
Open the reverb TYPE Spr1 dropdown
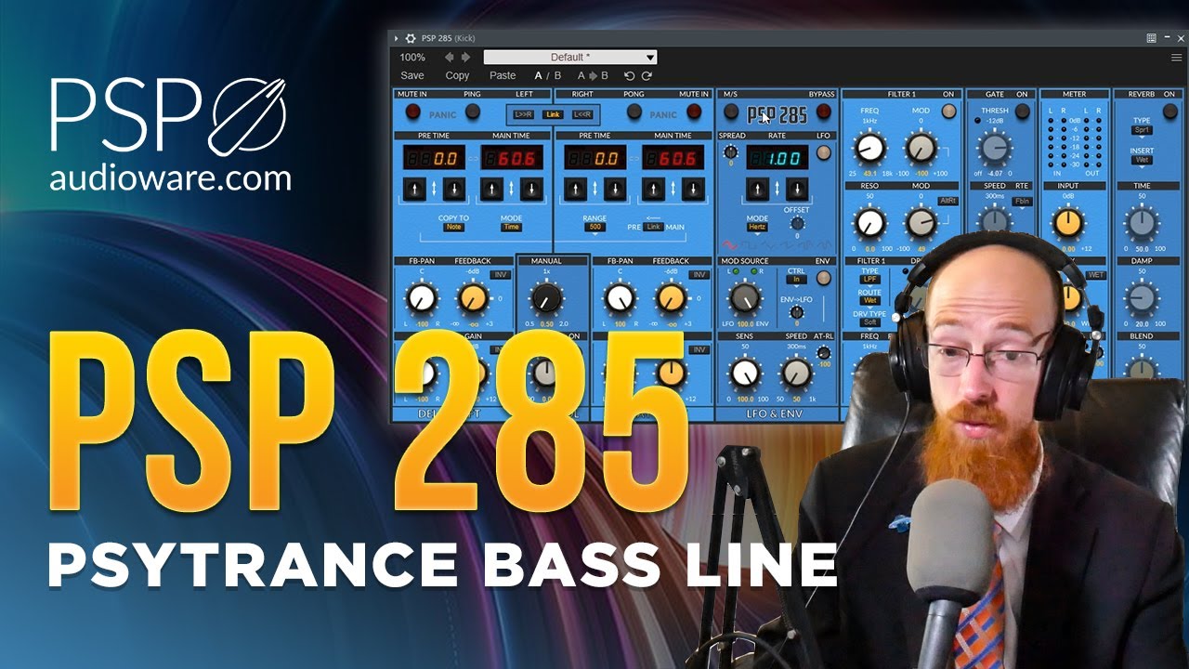(1141, 131)
